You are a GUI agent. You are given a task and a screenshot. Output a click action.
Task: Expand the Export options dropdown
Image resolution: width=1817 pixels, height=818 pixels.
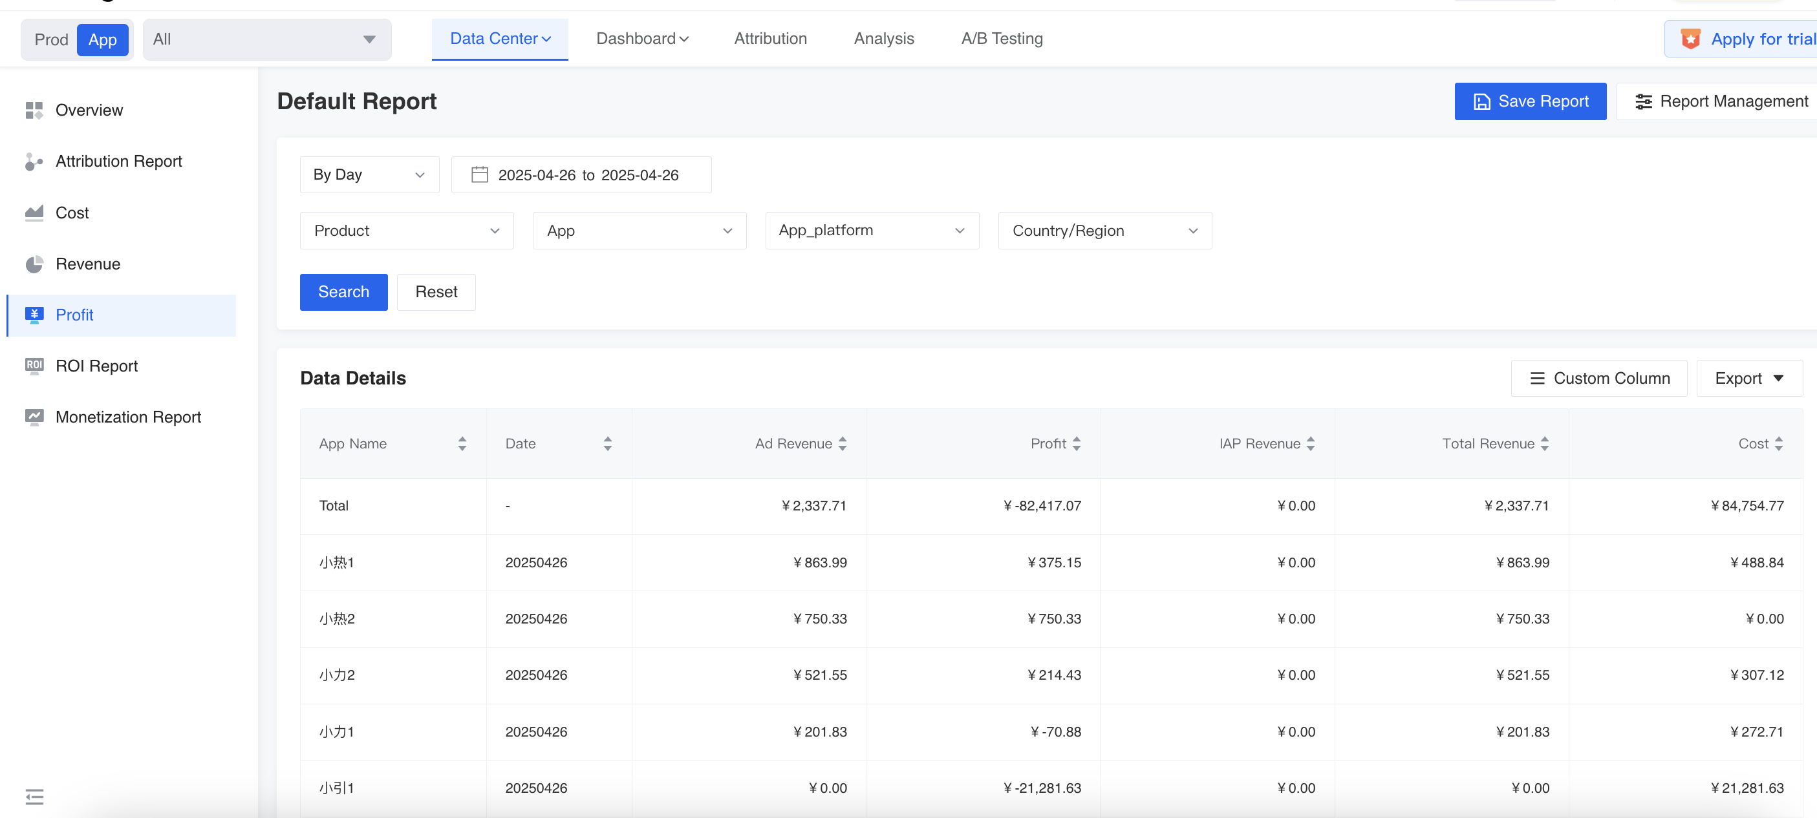[x=1749, y=377]
